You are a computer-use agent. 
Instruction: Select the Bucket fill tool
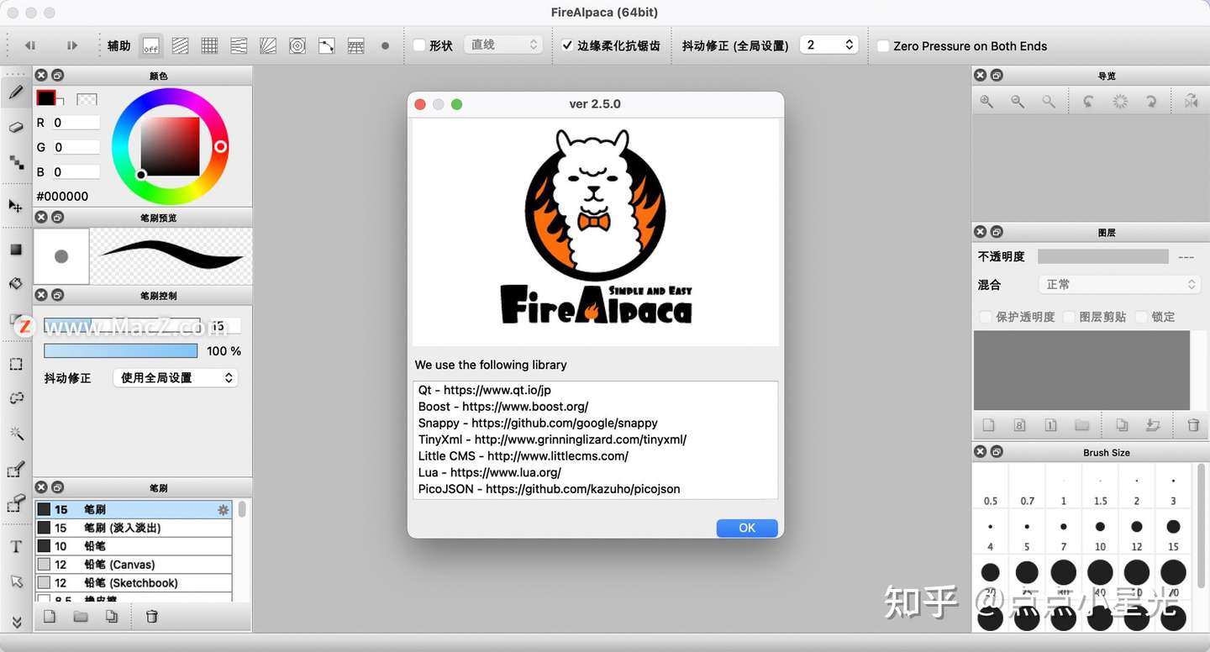[16, 284]
